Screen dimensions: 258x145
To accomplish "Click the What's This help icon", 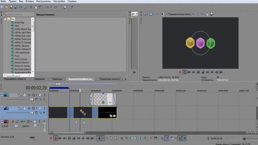I will tap(71, 7).
